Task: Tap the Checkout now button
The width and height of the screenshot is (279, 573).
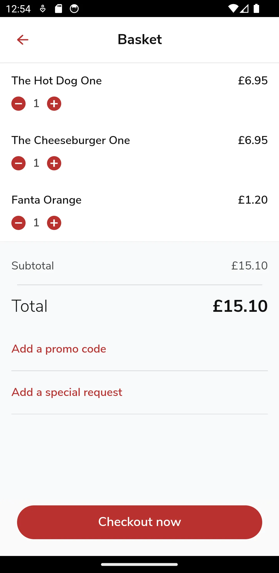Action: [x=139, y=522]
